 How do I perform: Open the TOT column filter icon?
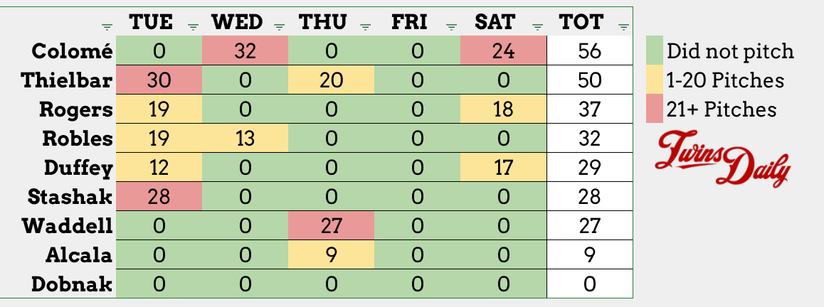(624, 27)
